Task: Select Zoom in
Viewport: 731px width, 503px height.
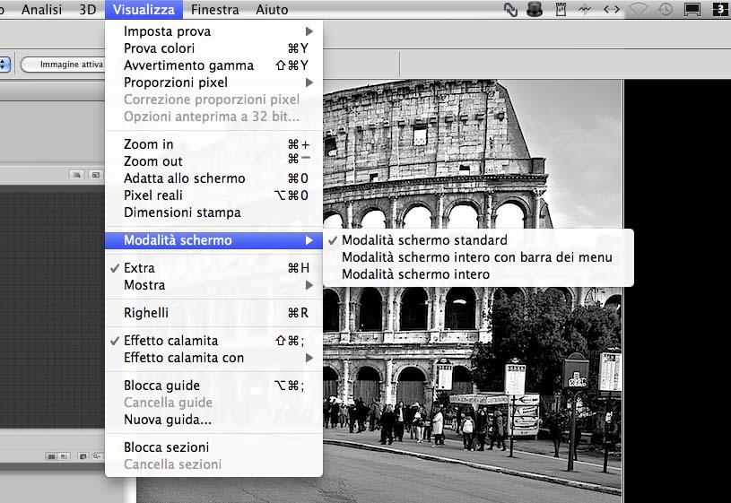Action: coord(214,144)
